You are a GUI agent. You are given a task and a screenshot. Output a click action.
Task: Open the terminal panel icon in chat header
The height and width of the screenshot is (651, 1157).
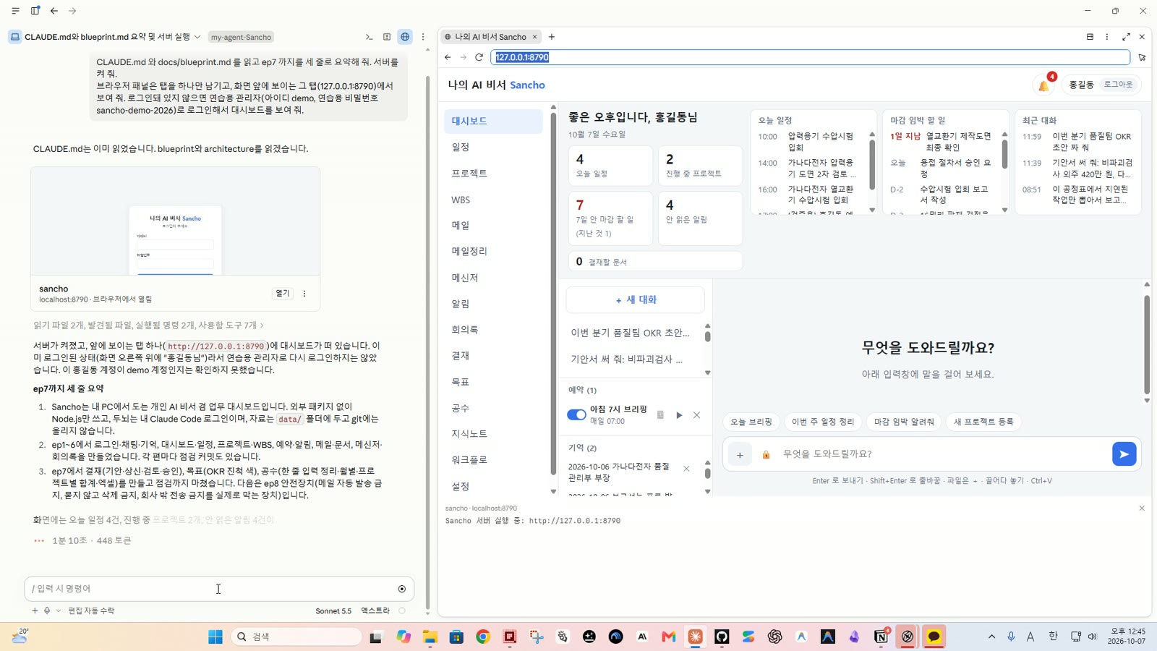(x=369, y=37)
